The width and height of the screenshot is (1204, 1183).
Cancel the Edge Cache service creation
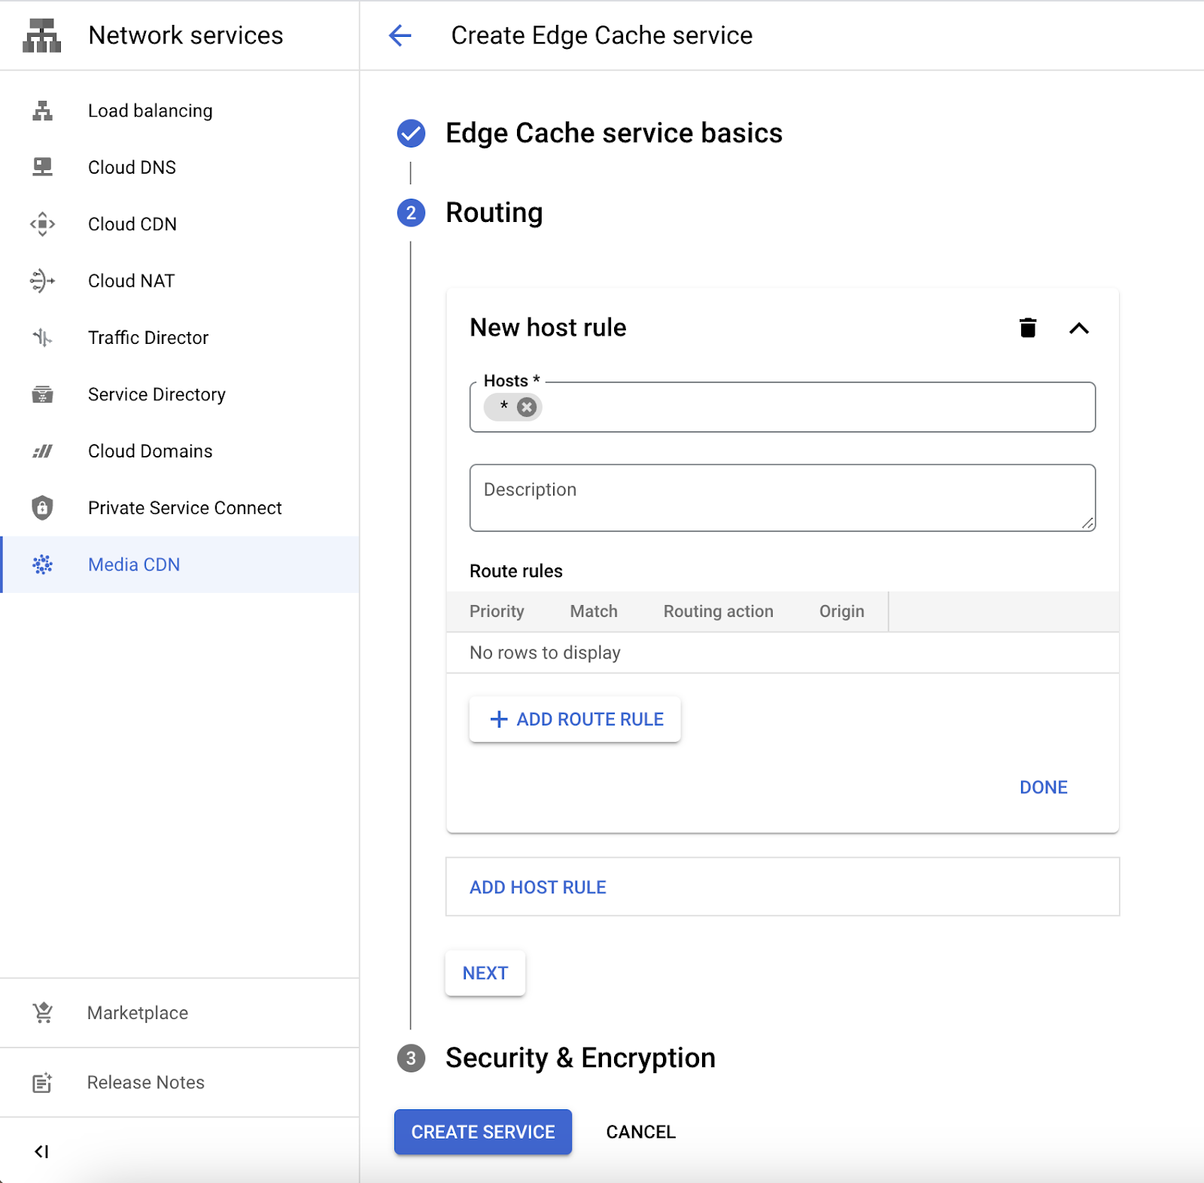640,1132
